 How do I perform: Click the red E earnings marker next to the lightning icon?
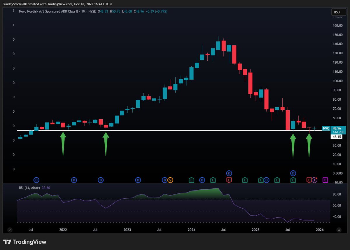tap(309, 180)
